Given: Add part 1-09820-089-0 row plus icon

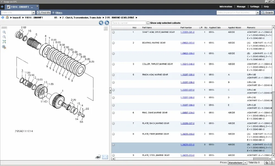Looking at the screenshot, I should (x=114, y=54).
